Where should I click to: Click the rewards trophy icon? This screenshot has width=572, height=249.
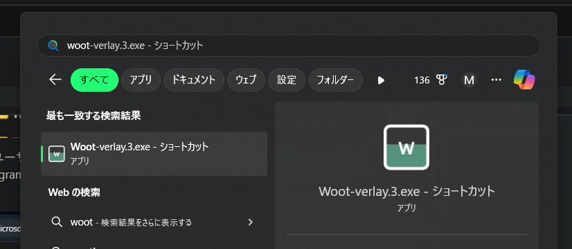pyautogui.click(x=441, y=79)
